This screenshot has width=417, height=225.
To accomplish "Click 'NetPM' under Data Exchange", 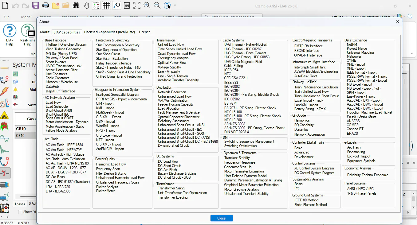I will click(352, 45).
